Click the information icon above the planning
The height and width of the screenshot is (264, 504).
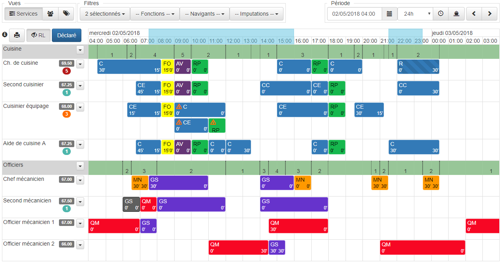pos(5,35)
